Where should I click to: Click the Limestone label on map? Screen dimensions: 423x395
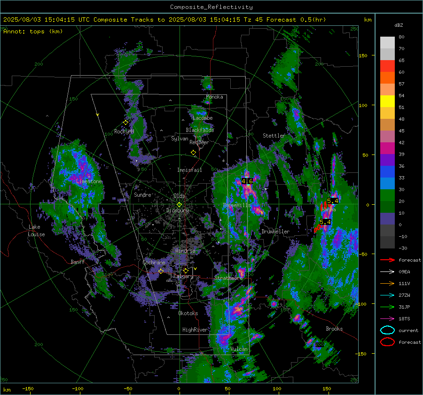[89, 181]
